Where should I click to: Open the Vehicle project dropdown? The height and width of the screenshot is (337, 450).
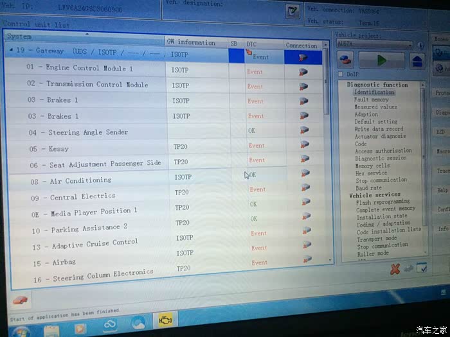[411, 46]
